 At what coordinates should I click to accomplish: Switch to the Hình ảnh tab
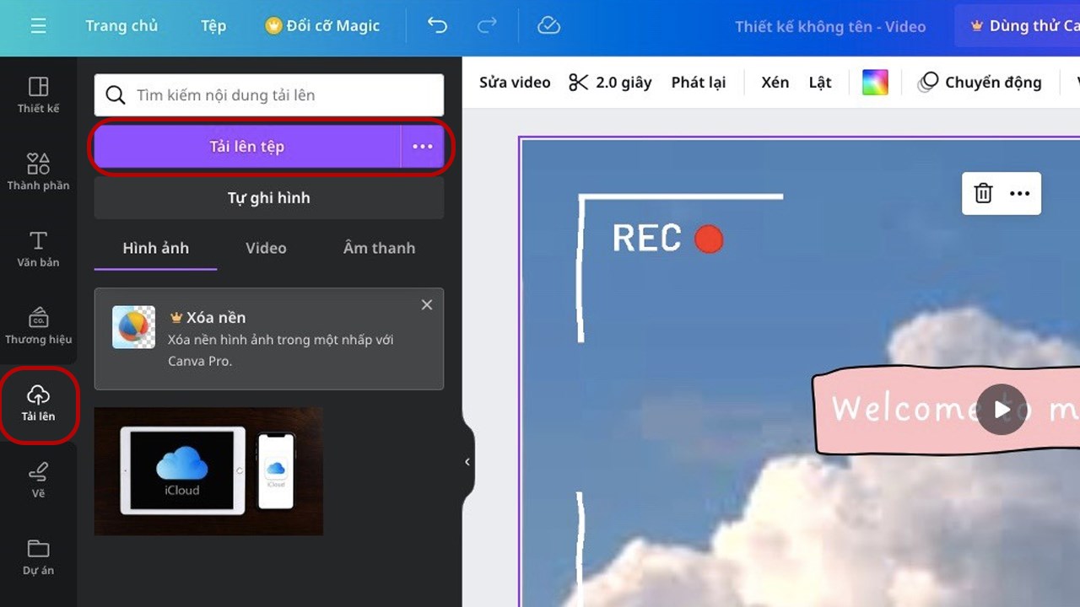(156, 248)
